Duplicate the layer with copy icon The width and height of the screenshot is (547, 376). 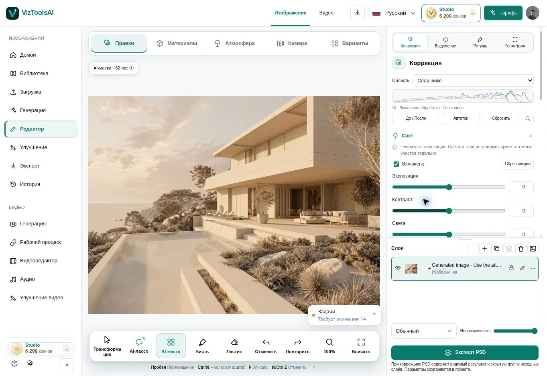click(x=497, y=249)
